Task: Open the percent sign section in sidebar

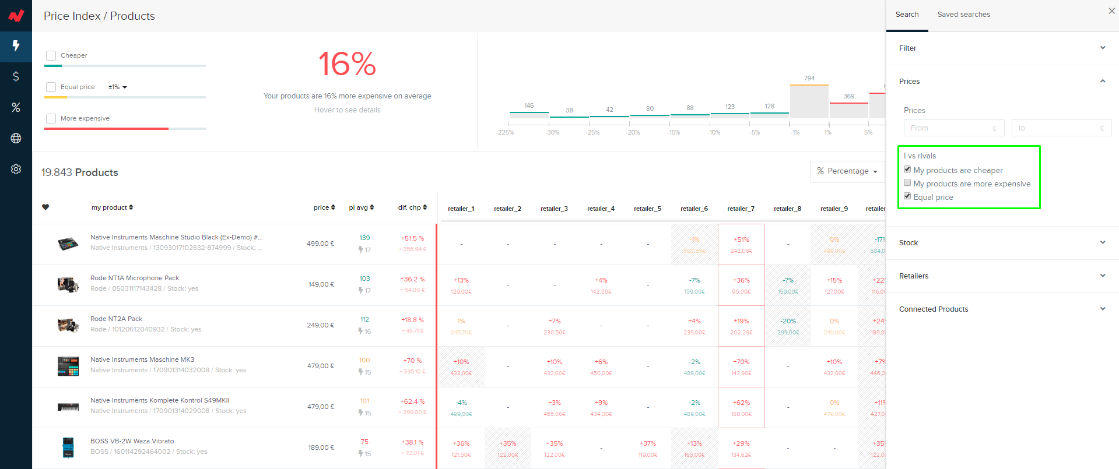Action: 16,107
